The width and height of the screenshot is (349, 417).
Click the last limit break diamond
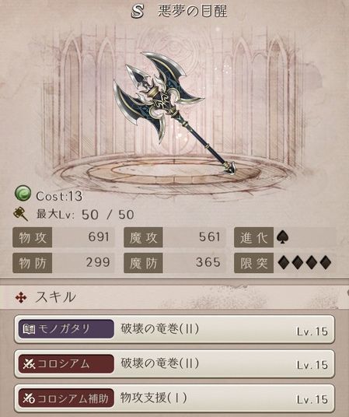click(x=326, y=263)
